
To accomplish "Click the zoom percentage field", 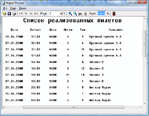I will tap(102, 14).
